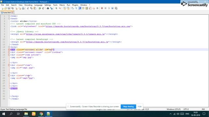Collapse item active div fold line 16
The width and height of the screenshot is (209, 117).
pos(9,55)
